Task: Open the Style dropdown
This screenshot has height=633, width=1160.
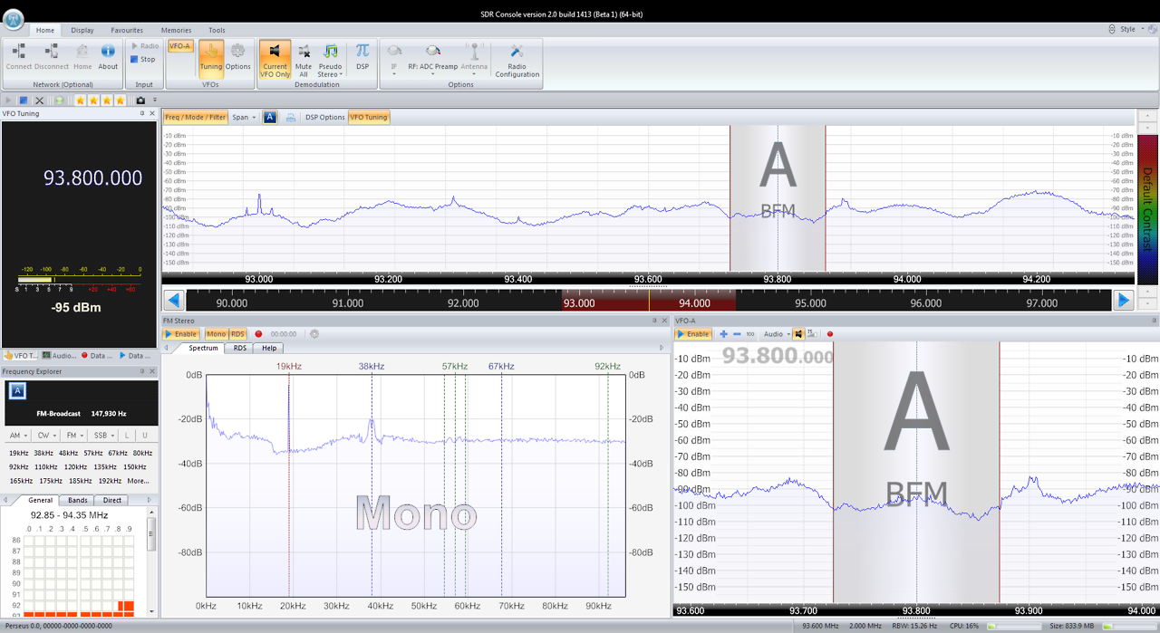Action: click(1132, 29)
